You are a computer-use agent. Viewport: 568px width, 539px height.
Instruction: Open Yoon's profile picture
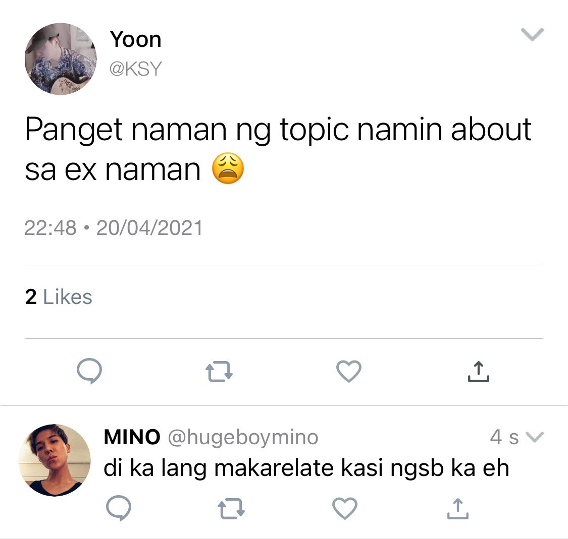point(61,58)
